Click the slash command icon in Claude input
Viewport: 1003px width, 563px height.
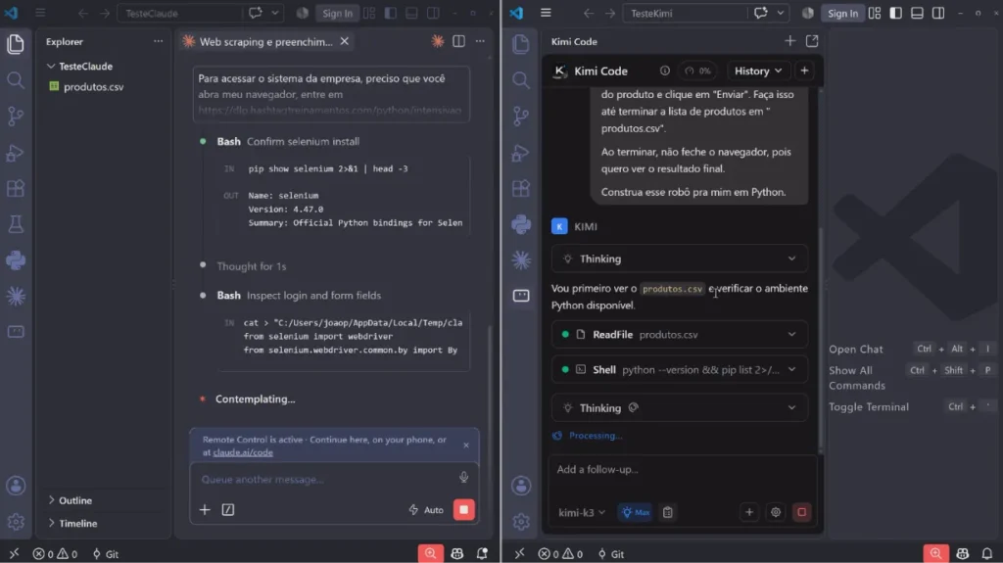[227, 510]
